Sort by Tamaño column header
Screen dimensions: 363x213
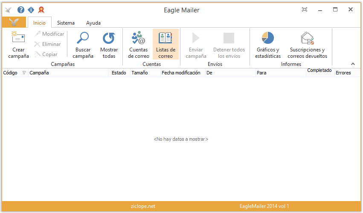[x=145, y=73]
